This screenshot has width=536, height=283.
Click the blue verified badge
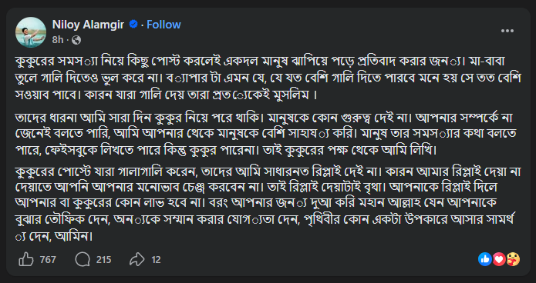tap(133, 24)
